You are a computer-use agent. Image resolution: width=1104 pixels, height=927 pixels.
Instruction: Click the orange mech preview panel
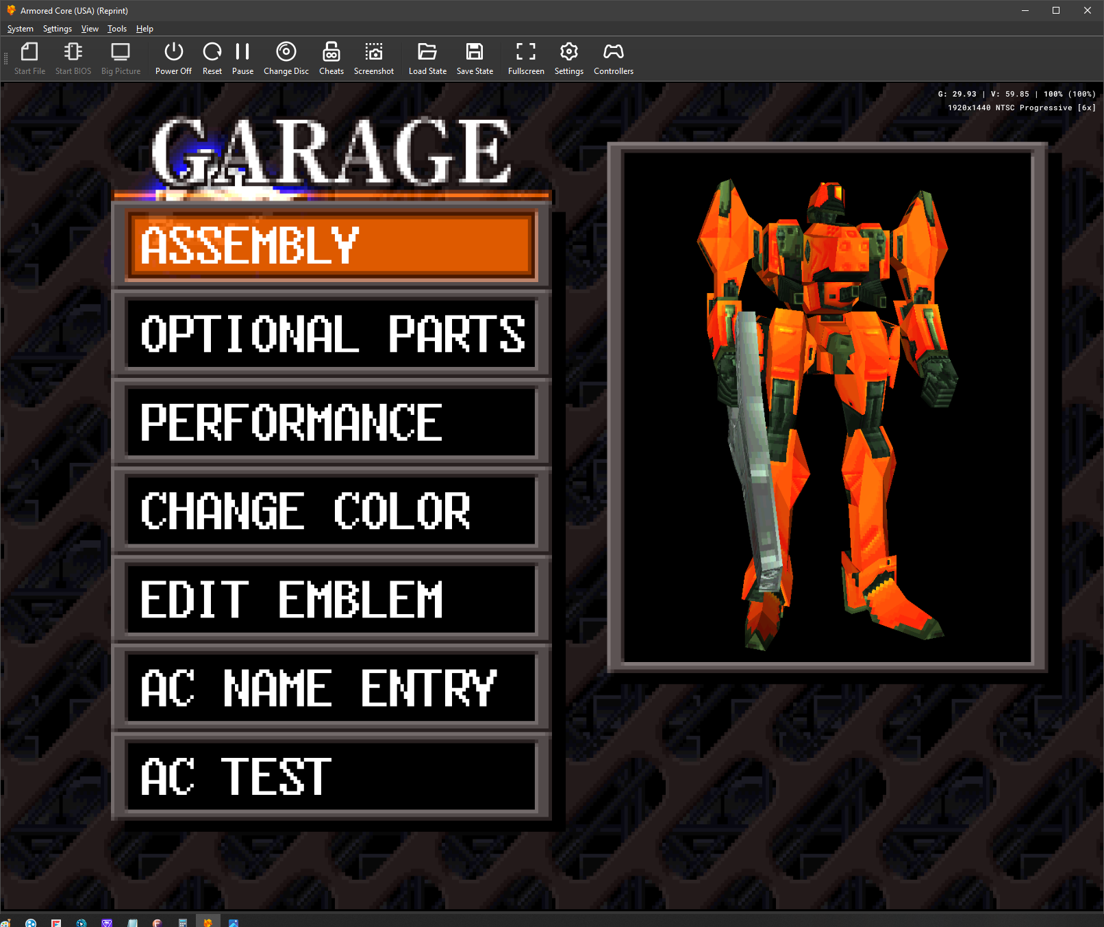coord(827,407)
